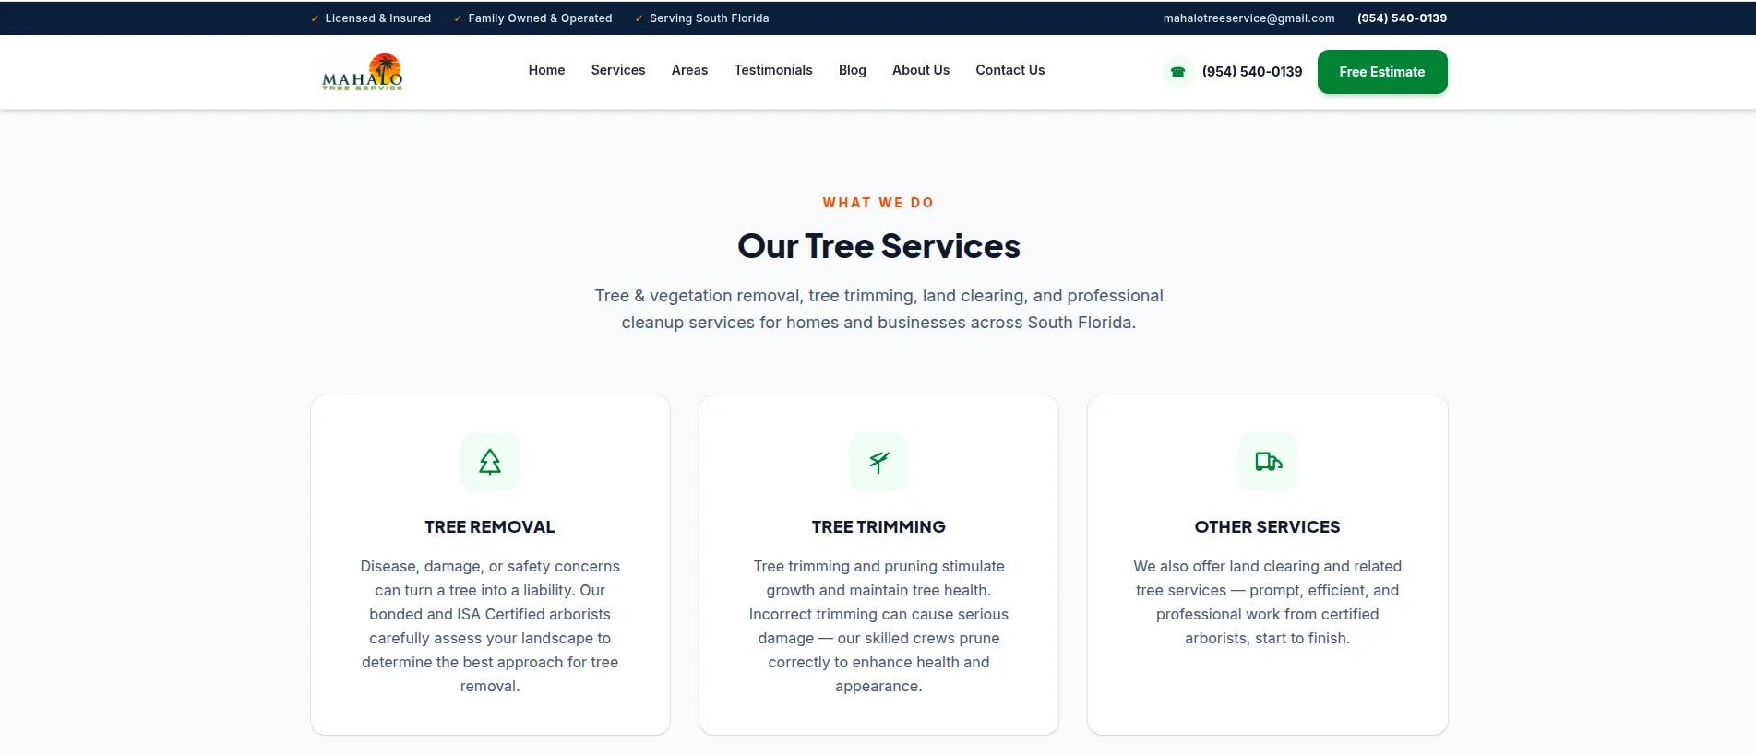1756x754 pixels.
Task: Click the 'Family Owned & Operated' text
Action: (x=540, y=18)
